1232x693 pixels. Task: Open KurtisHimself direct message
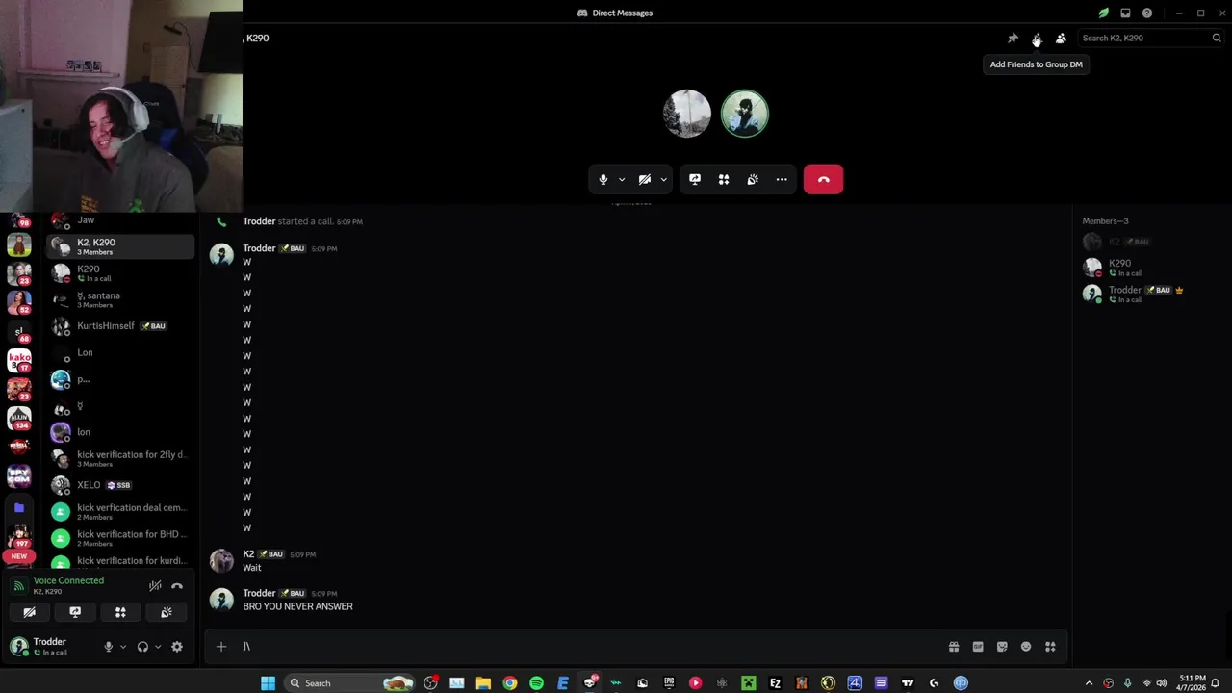pos(120,326)
